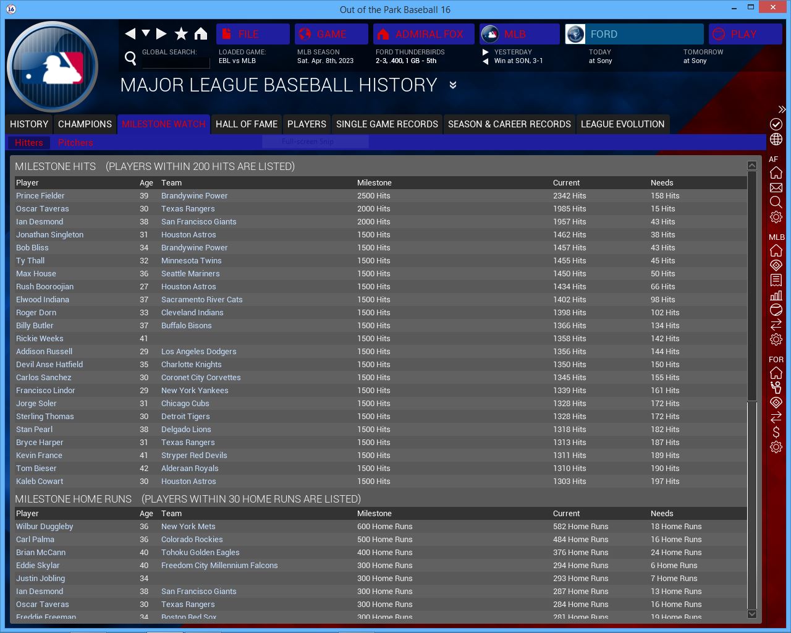This screenshot has width=791, height=633.
Task: Click the globe icon in the right sidebar
Action: [x=776, y=139]
